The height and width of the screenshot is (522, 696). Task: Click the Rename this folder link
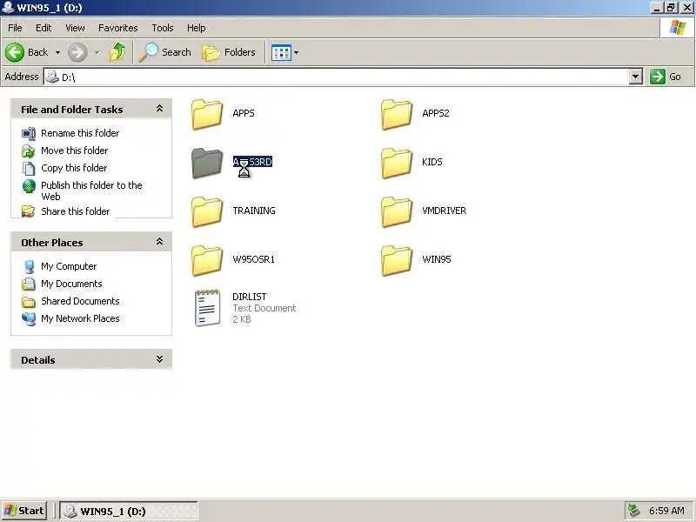(80, 133)
